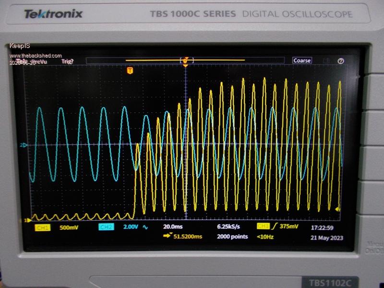Click the rising edge trigger slope icon

[x=275, y=227]
